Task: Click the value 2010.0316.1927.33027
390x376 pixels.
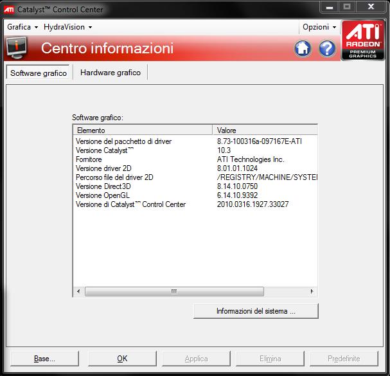Action: tap(253, 204)
